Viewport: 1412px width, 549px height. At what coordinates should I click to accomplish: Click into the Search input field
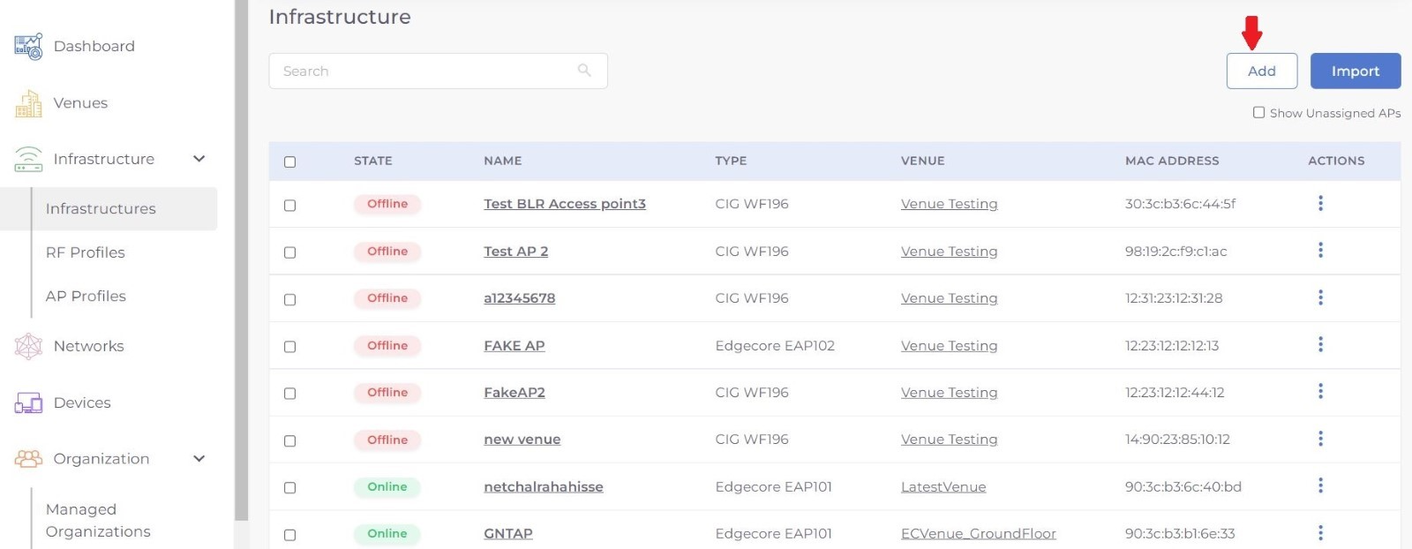click(424, 71)
